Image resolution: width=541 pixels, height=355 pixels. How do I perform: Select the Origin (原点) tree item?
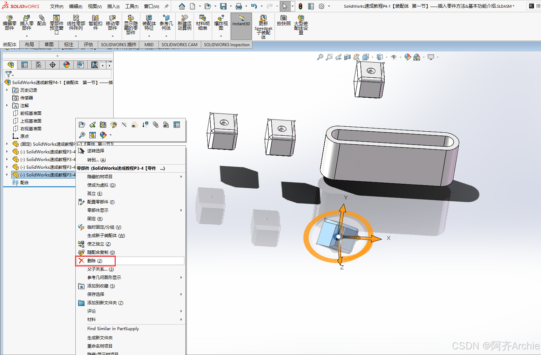(x=21, y=136)
